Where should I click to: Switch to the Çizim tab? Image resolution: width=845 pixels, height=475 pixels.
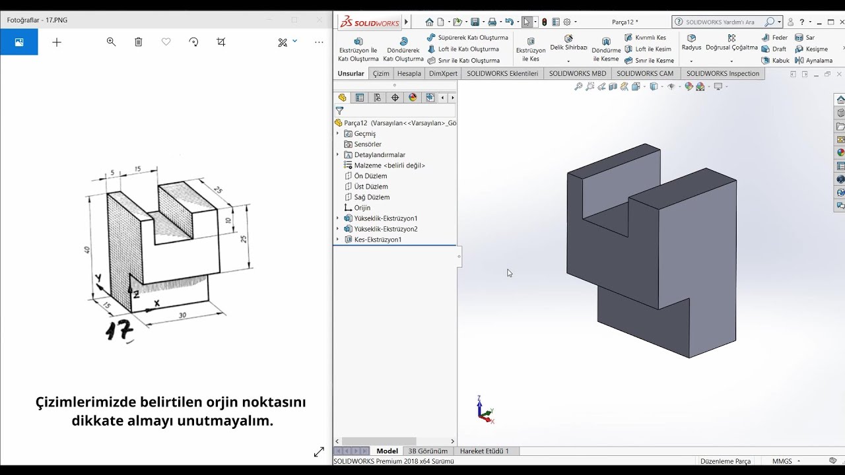381,74
